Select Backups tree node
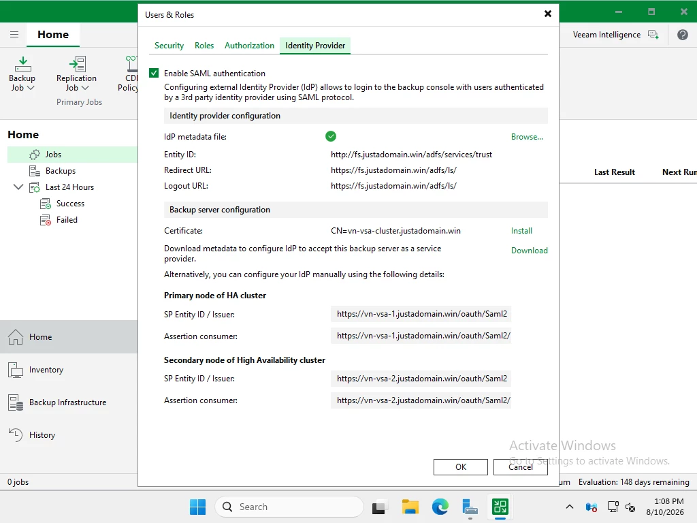 click(61, 171)
